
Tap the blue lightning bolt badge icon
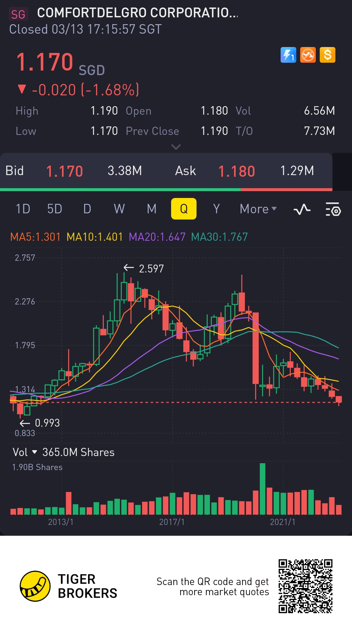click(288, 55)
